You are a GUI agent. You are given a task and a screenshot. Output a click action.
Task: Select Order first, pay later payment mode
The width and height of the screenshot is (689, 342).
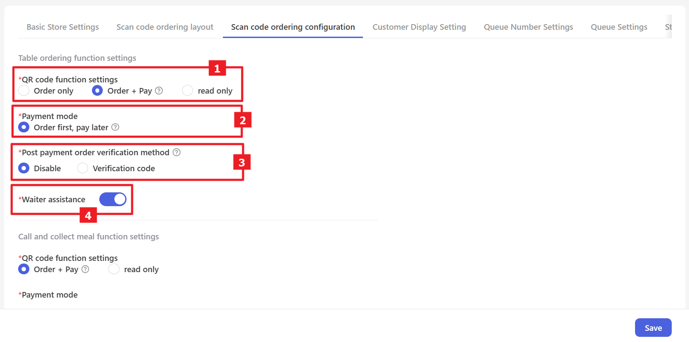24,127
